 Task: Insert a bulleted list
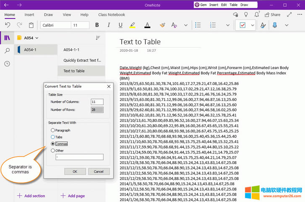[198, 25]
